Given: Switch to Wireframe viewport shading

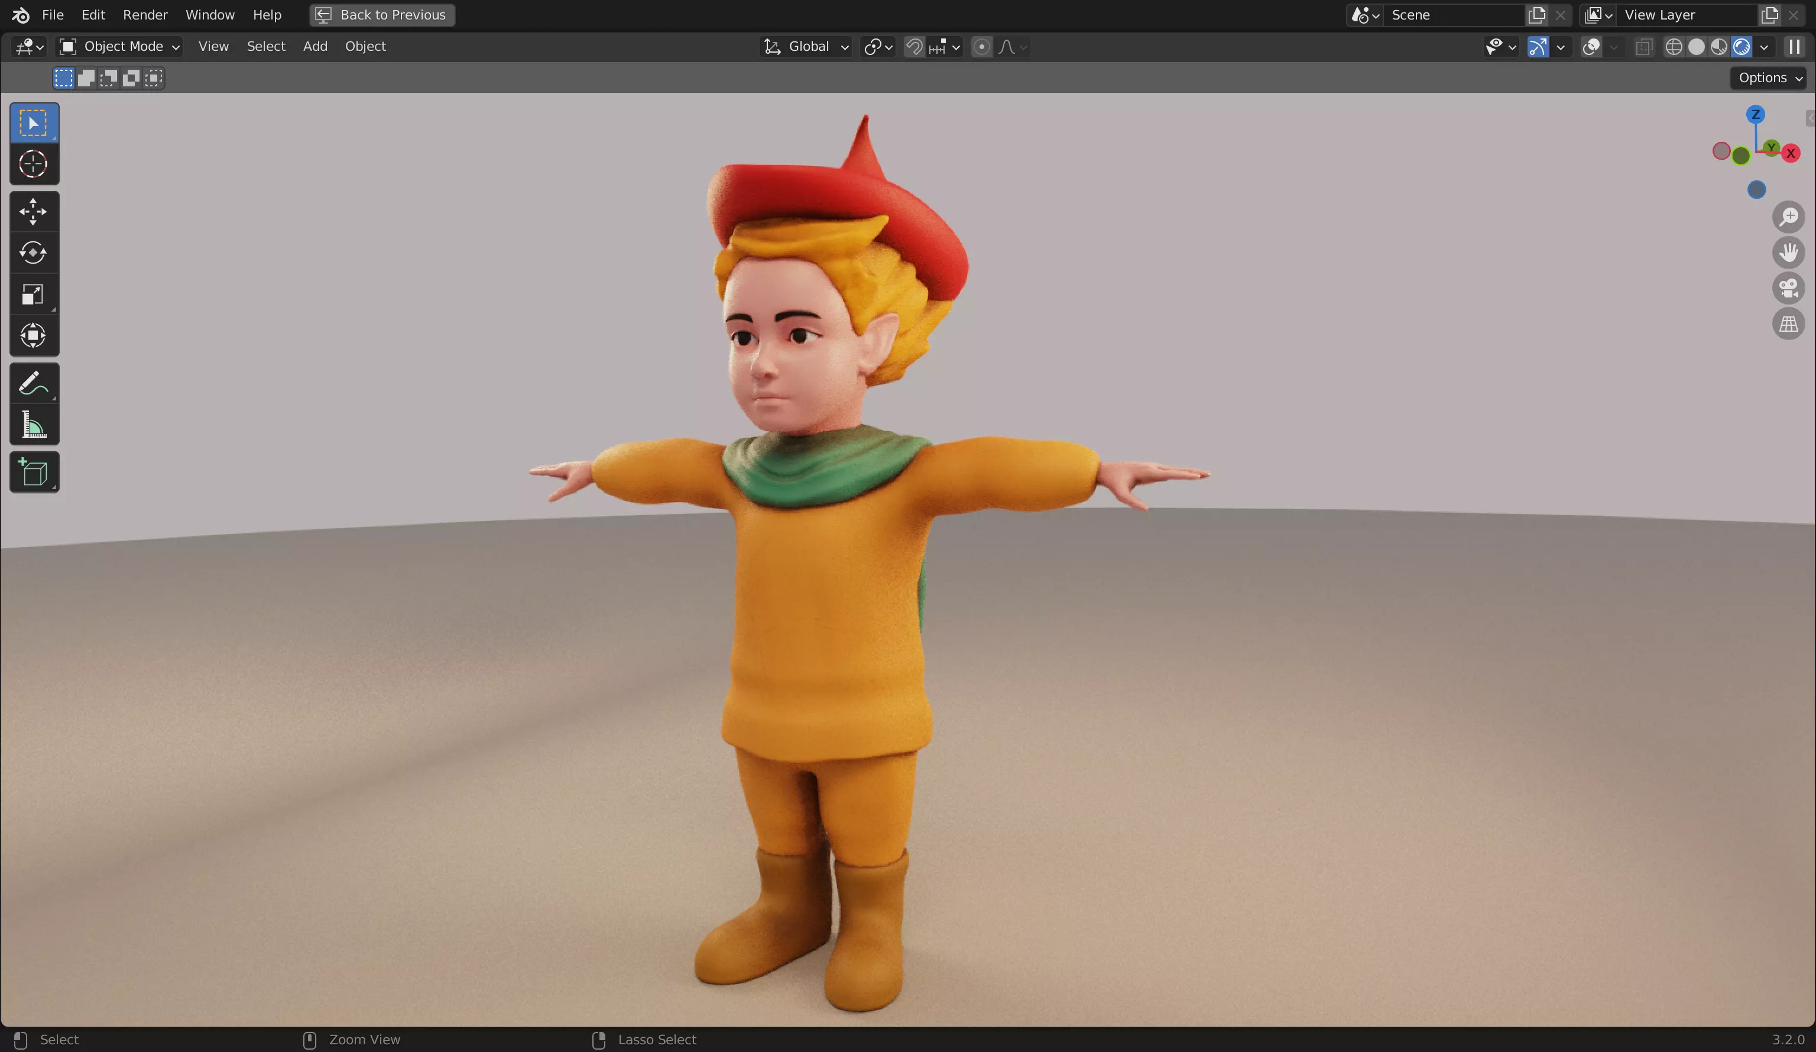Looking at the screenshot, I should [x=1674, y=47].
